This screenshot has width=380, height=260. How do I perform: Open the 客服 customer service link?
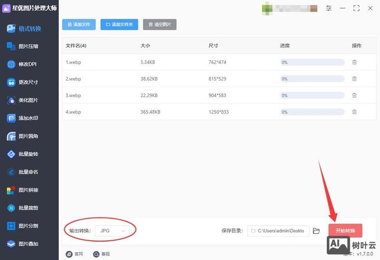click(102, 254)
